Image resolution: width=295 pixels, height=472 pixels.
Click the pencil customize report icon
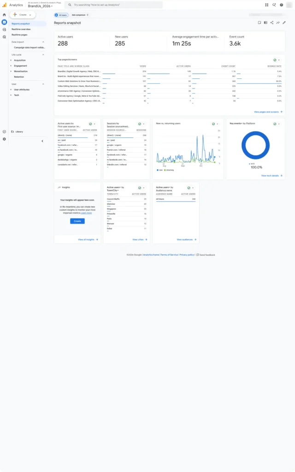284,23
